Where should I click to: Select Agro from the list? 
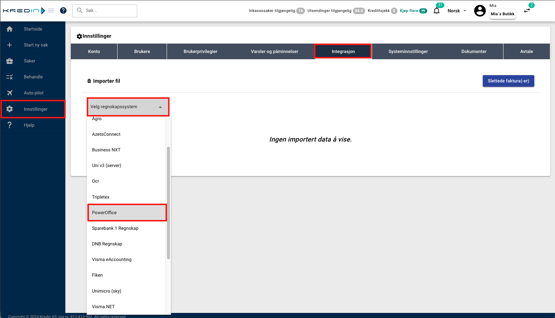(126, 119)
